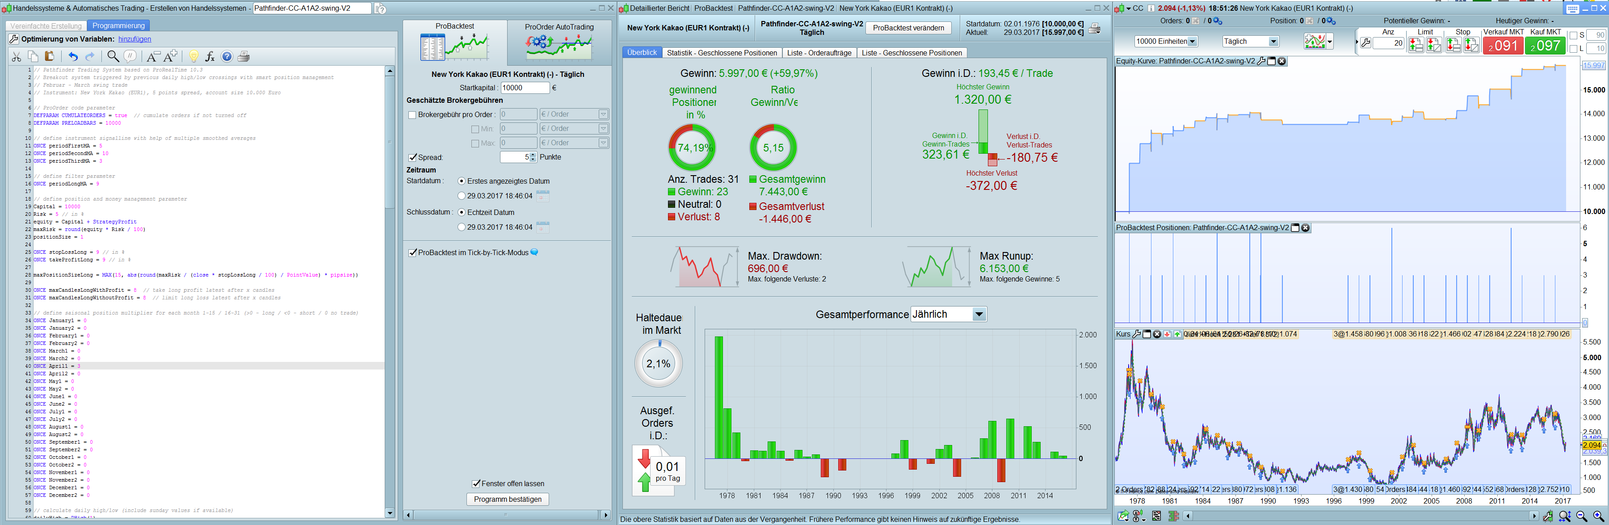Toggle the Spread checkbox
Viewport: 1609px width, 525px height.
point(412,157)
